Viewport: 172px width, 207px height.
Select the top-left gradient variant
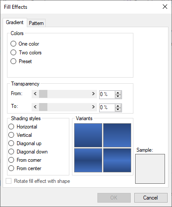coord(88,135)
